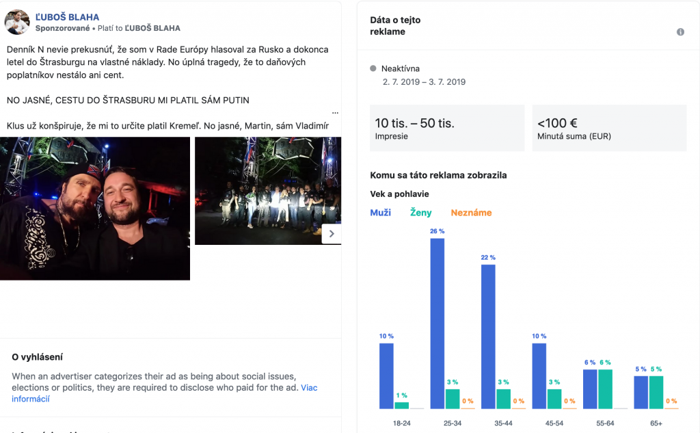Click the line starting 'Klus už konšpiruje'
Screen dimensions: 700x433
[167, 126]
